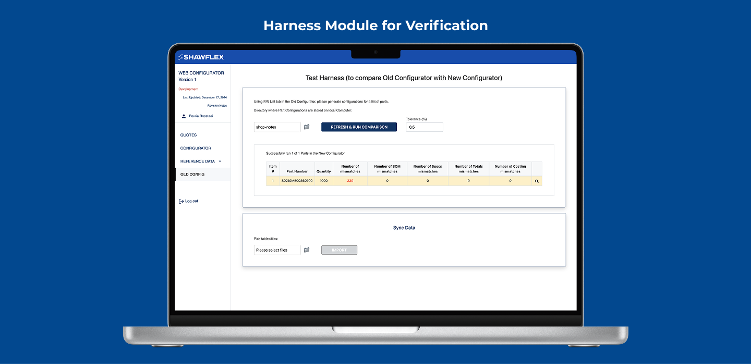Click the folder icon next to Please select files

[x=307, y=250]
